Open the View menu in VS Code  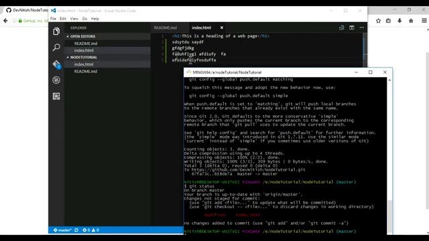click(74, 19)
